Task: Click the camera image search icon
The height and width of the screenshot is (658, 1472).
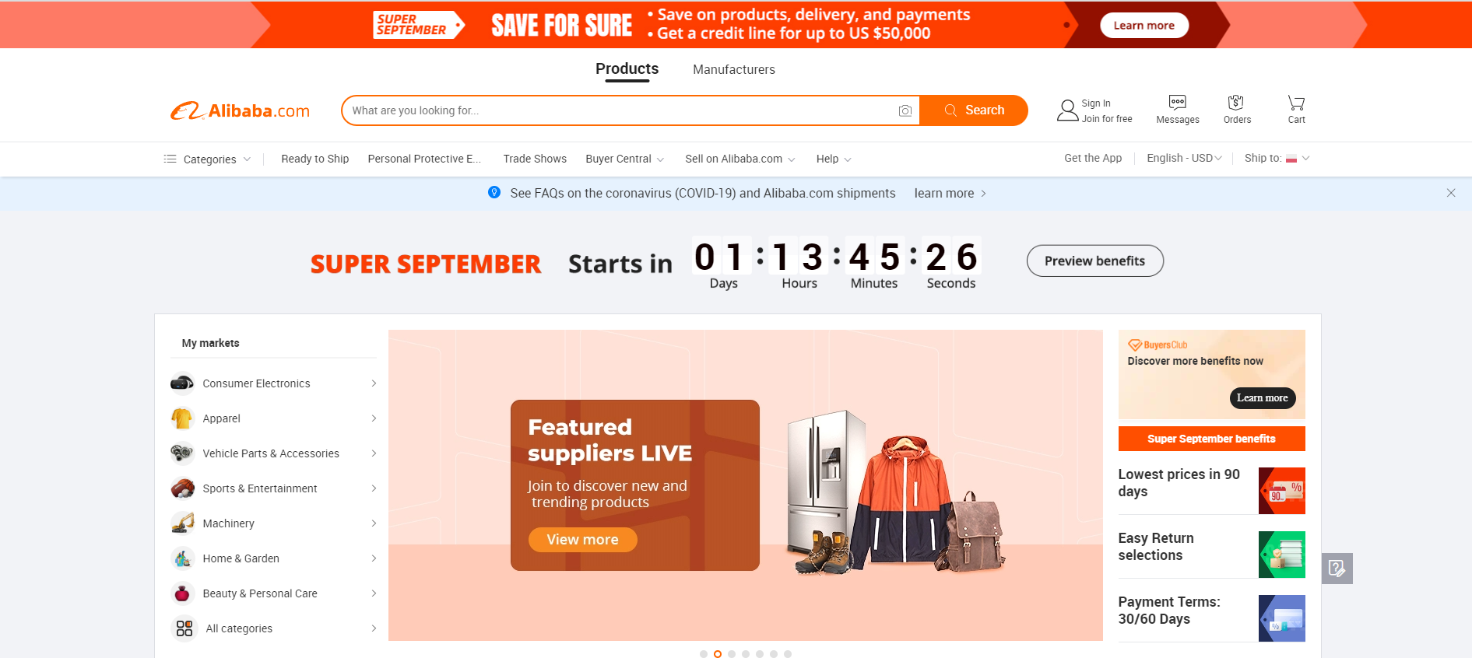Action: 905,110
